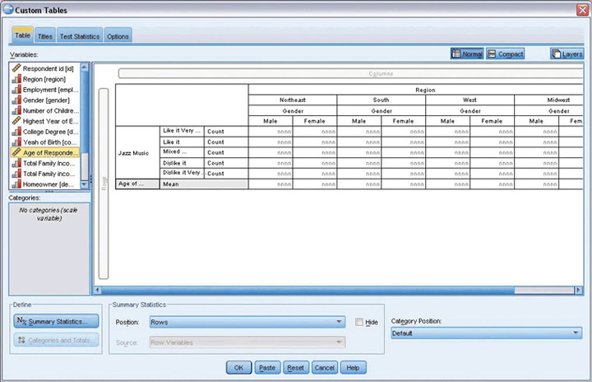Select the Respondent id ruler icon
592x382 pixels.
click(x=16, y=67)
